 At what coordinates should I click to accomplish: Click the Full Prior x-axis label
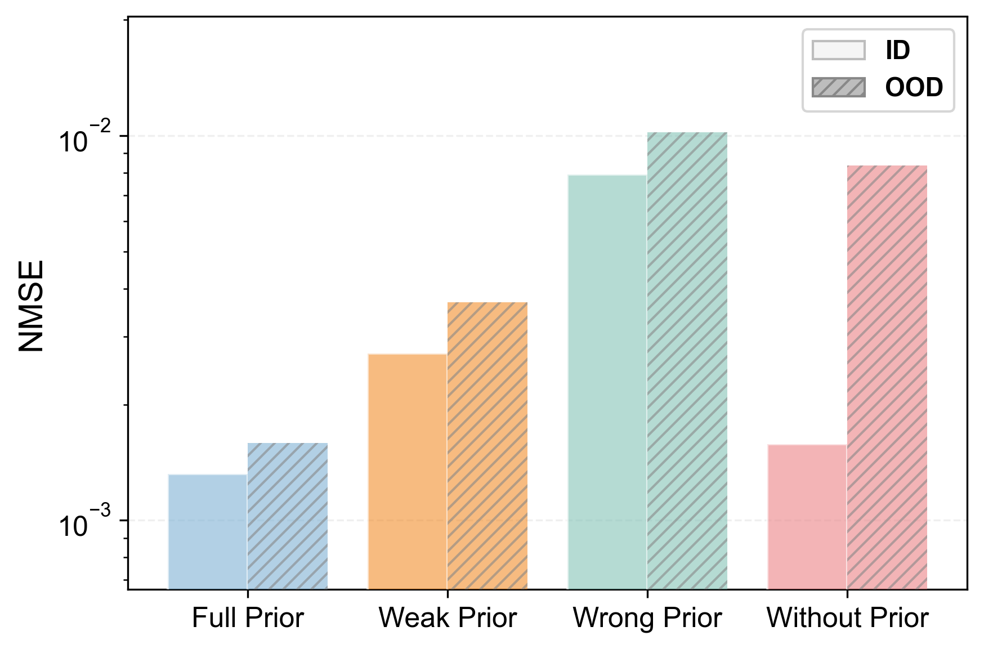pos(248,618)
